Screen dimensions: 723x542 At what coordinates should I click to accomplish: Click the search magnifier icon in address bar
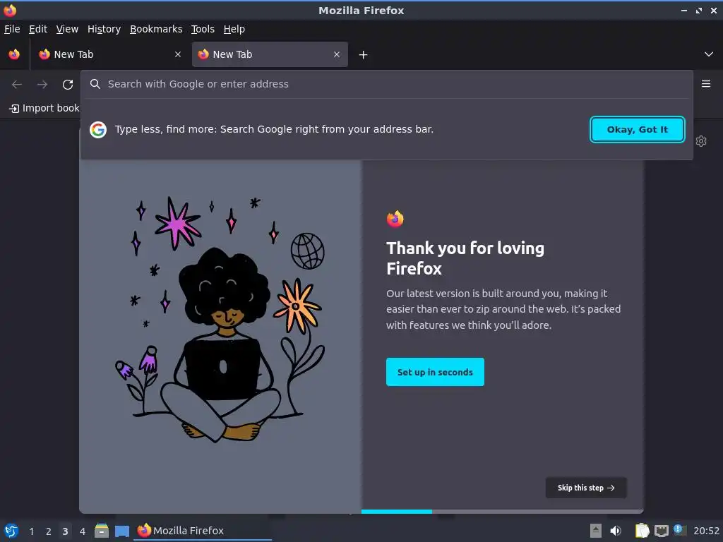pyautogui.click(x=95, y=84)
